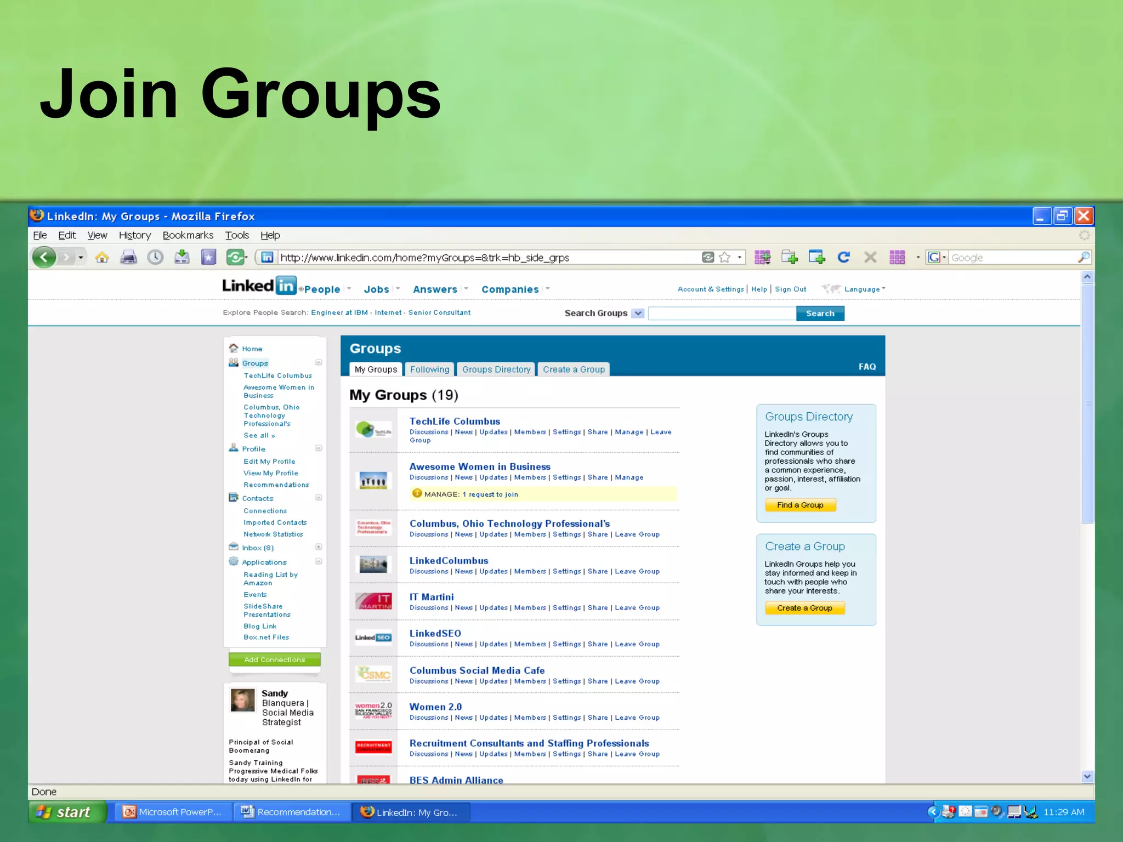This screenshot has width=1123, height=842.
Task: Open the Search Groups type dropdown
Action: [x=638, y=313]
